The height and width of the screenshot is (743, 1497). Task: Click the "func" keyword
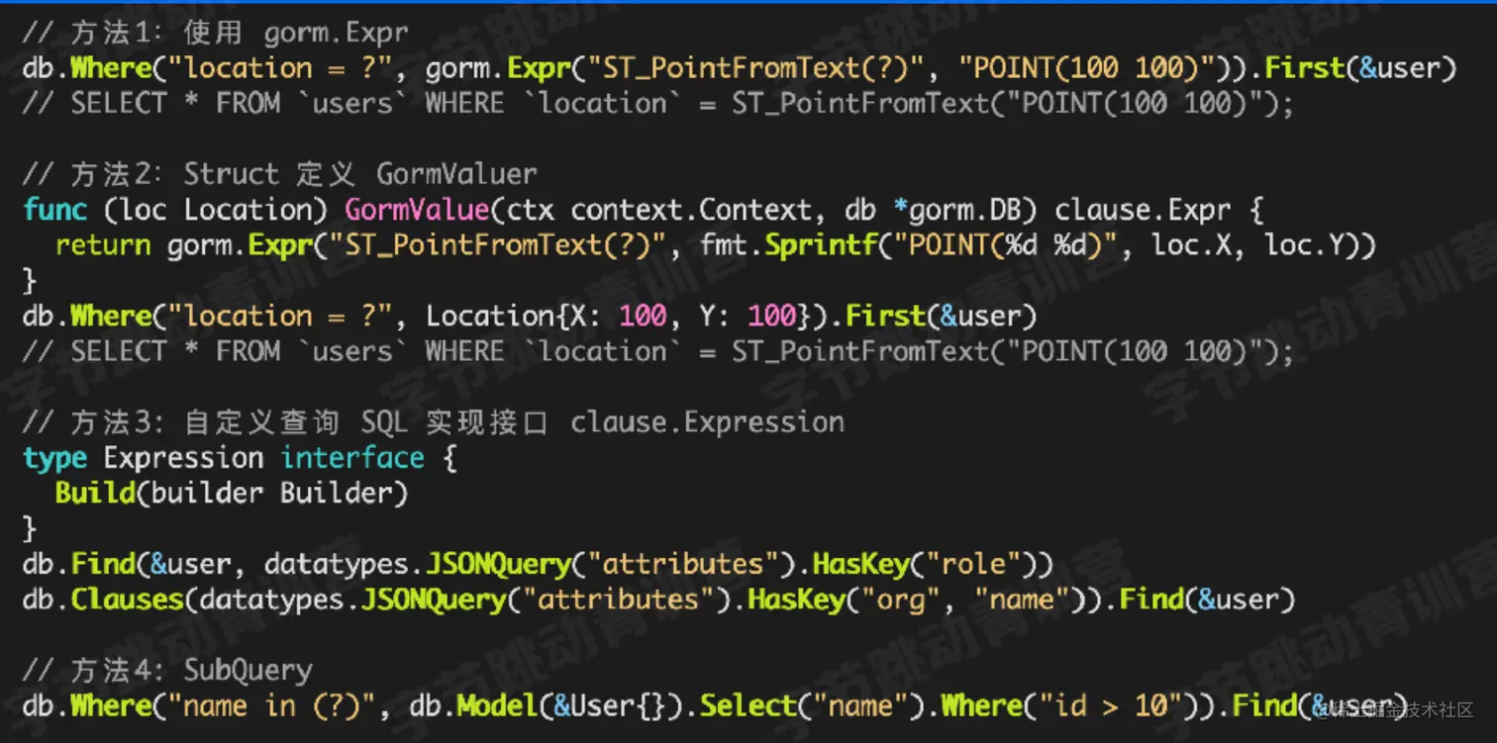coord(54,210)
